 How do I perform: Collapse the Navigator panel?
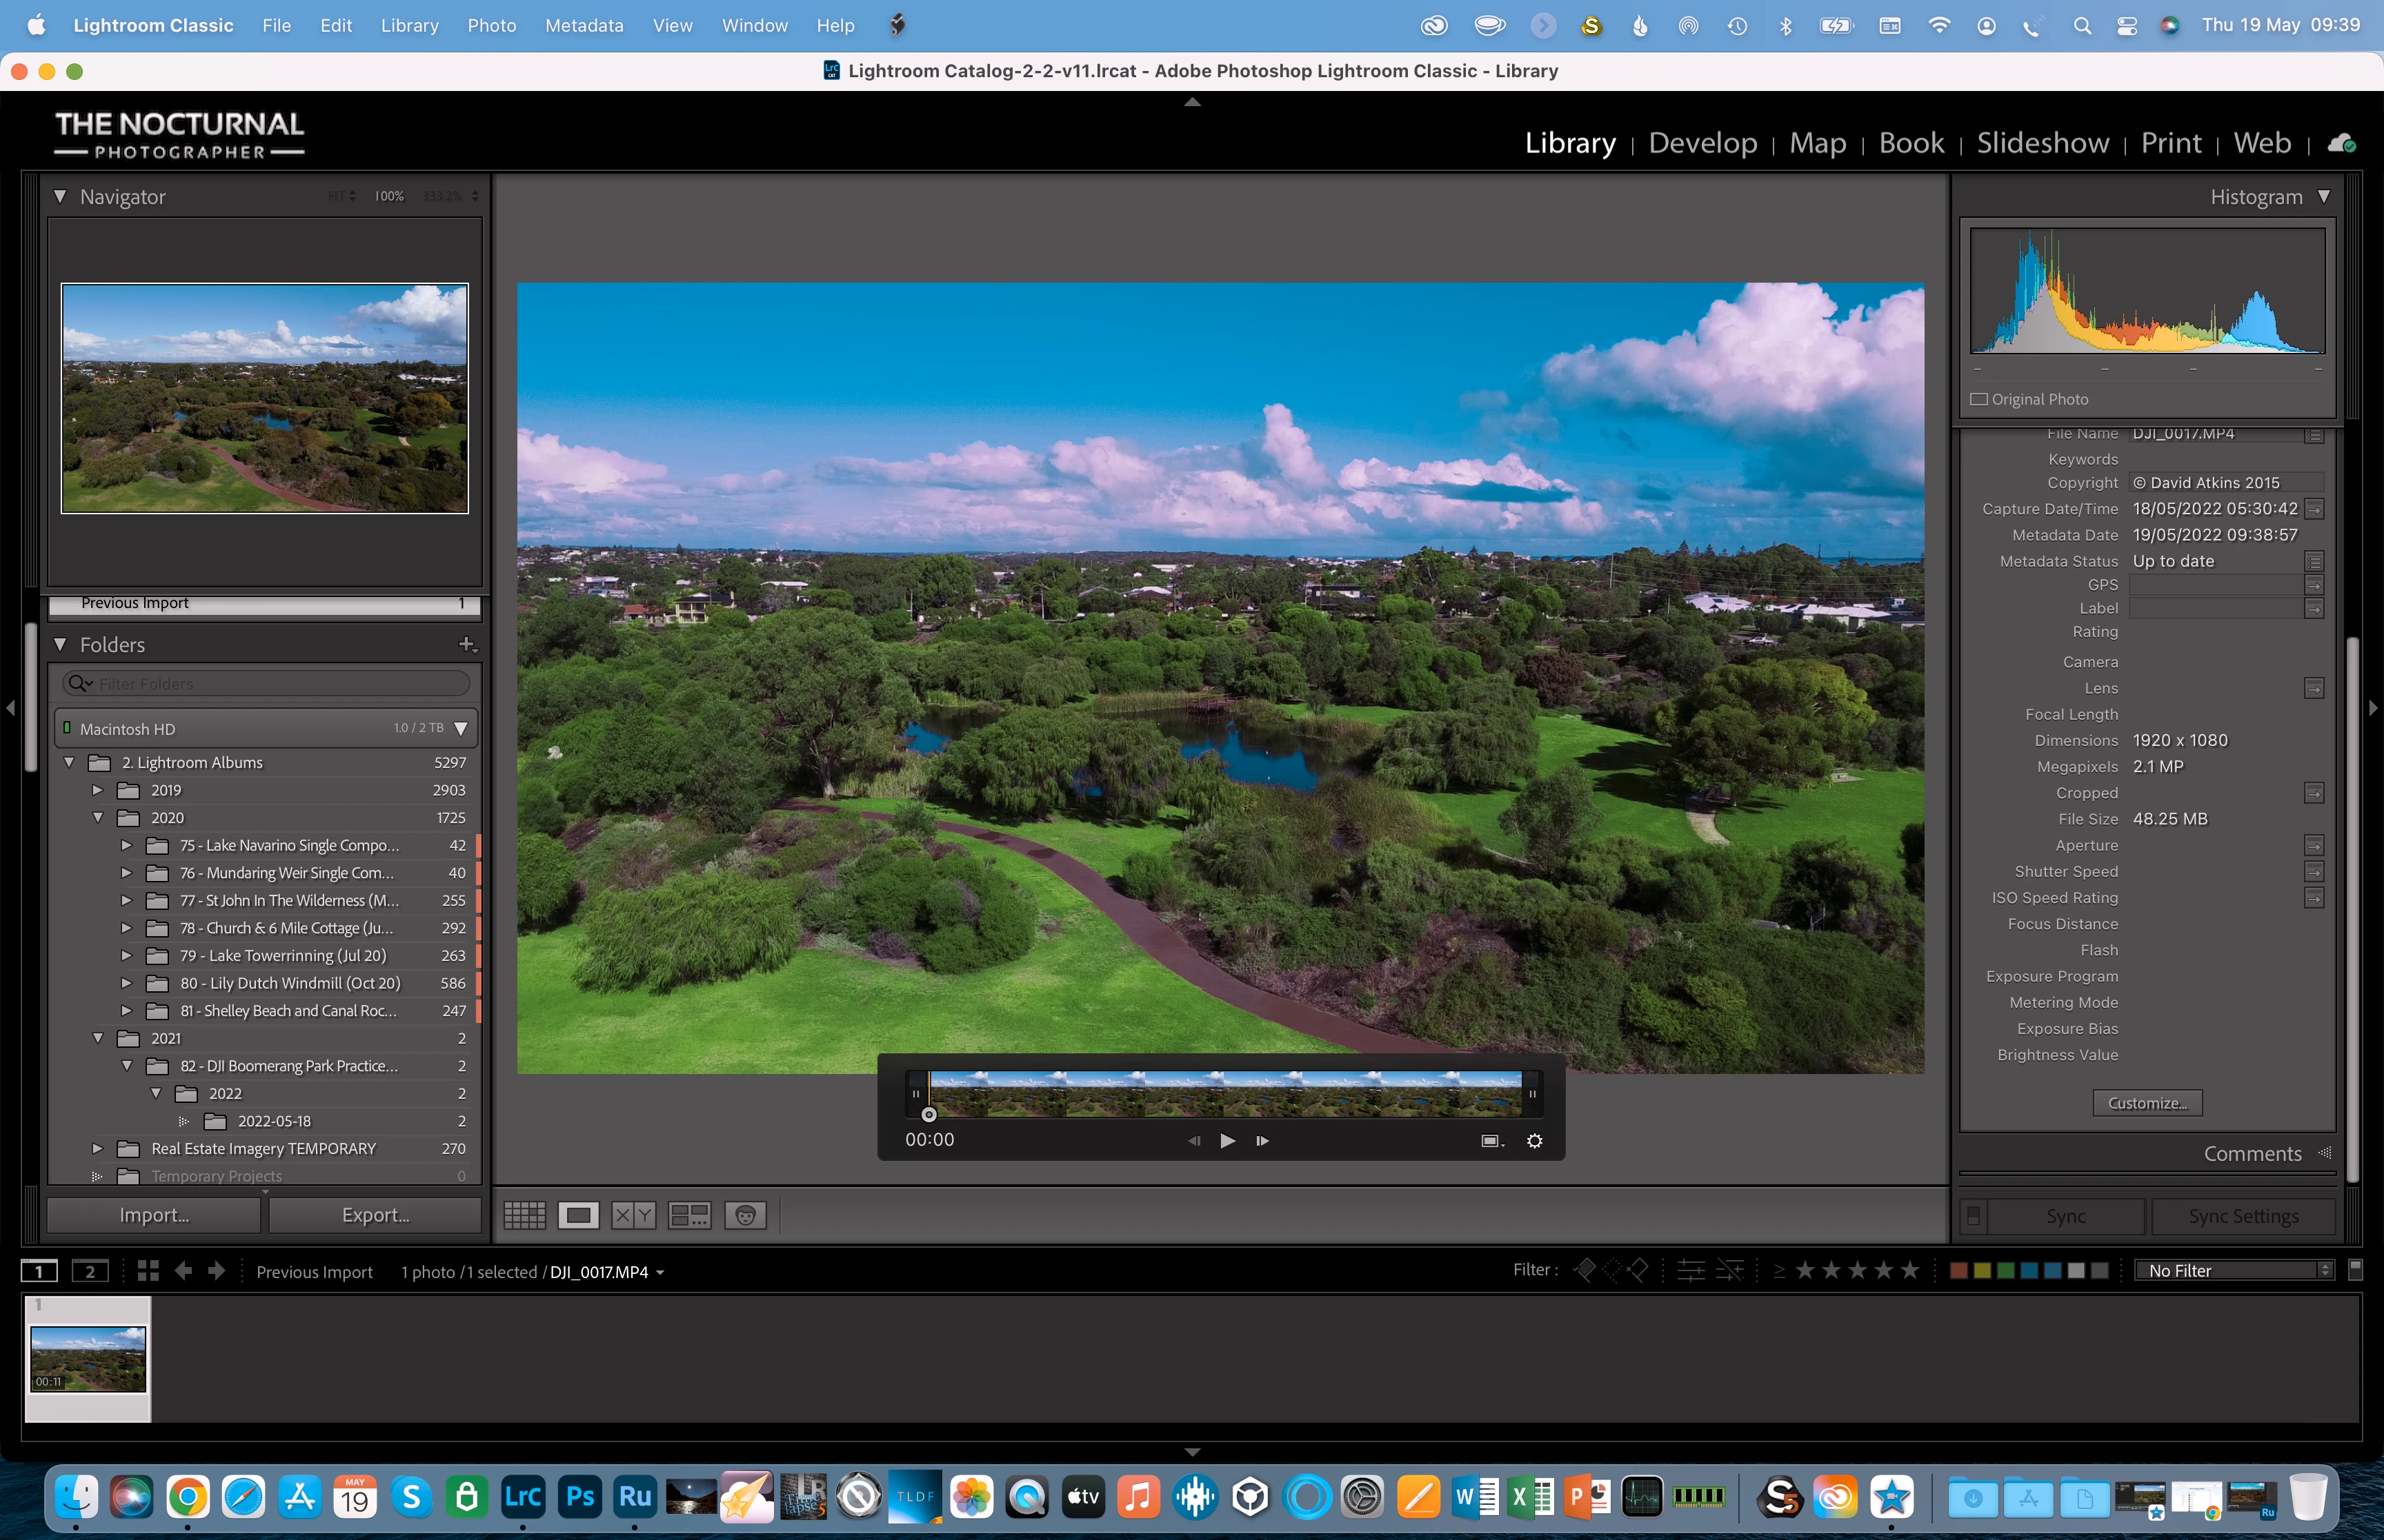[x=60, y=197]
